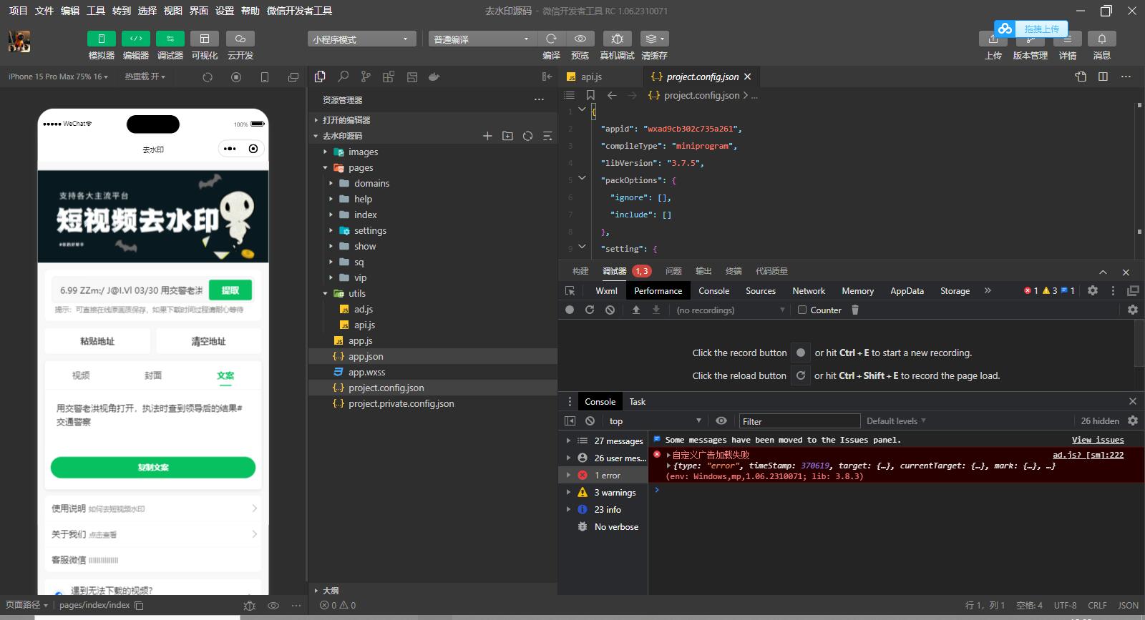This screenshot has width=1145, height=620.
Task: Switch to the Network tab
Action: [x=809, y=291]
